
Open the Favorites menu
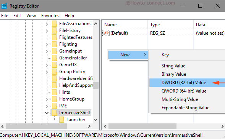tap(50, 16)
